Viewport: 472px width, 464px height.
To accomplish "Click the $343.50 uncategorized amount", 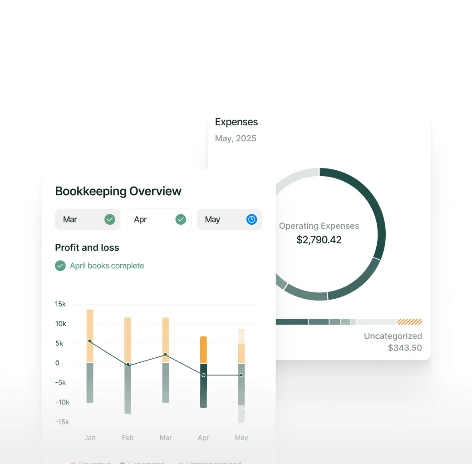I will point(405,348).
